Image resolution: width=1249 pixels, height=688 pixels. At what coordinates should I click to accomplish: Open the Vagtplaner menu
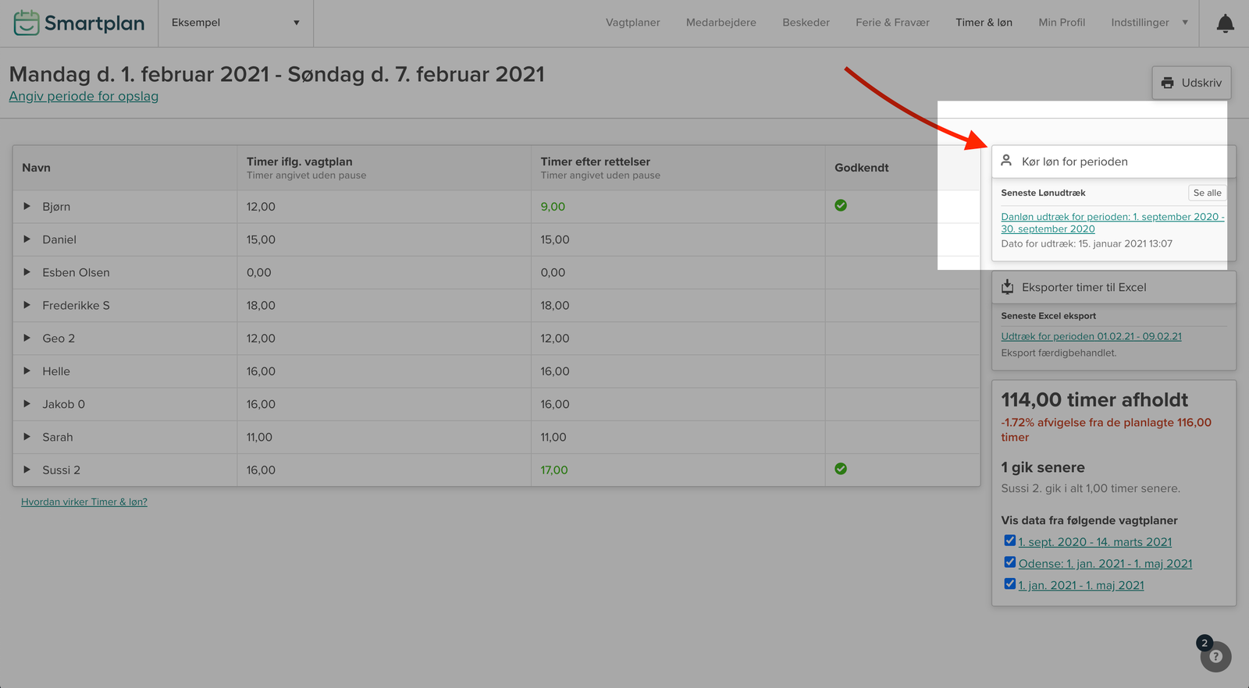(632, 23)
